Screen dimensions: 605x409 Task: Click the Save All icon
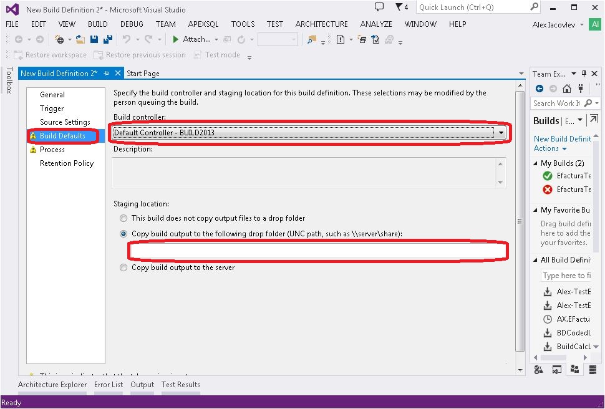[x=108, y=39]
